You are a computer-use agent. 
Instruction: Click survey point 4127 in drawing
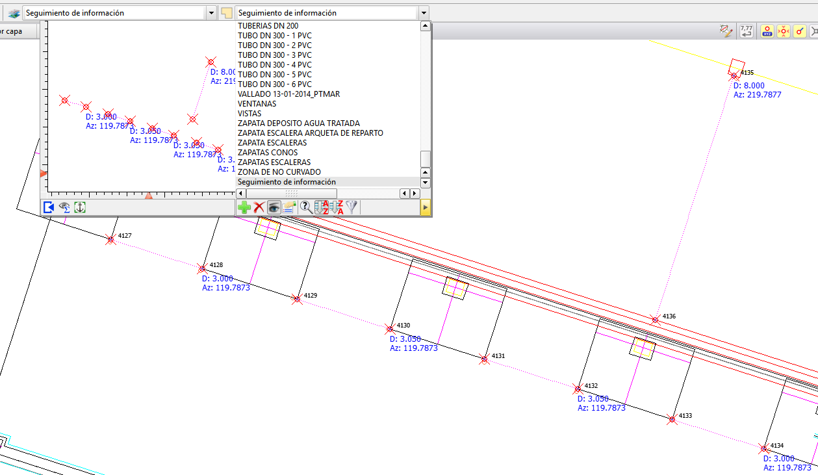[x=111, y=239]
